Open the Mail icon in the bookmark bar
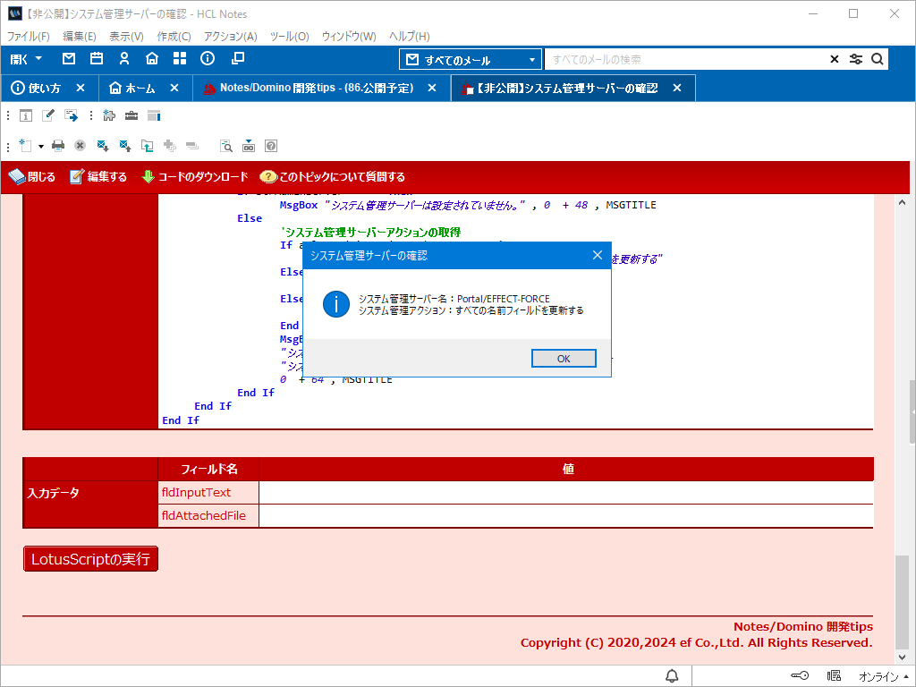Screen dimensions: 916x687 (x=69, y=59)
